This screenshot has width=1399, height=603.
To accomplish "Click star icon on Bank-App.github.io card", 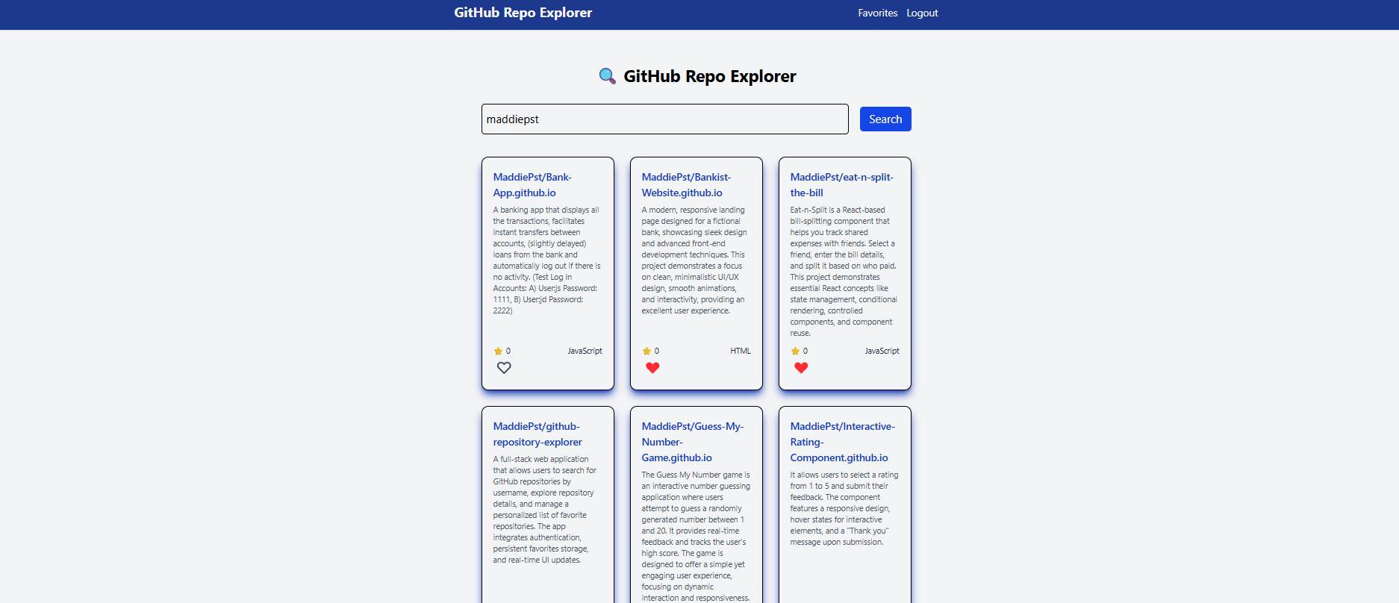I will (x=498, y=351).
